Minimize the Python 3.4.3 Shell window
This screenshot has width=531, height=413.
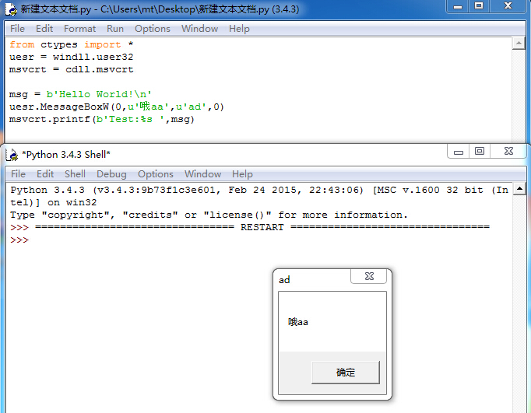[x=459, y=151]
